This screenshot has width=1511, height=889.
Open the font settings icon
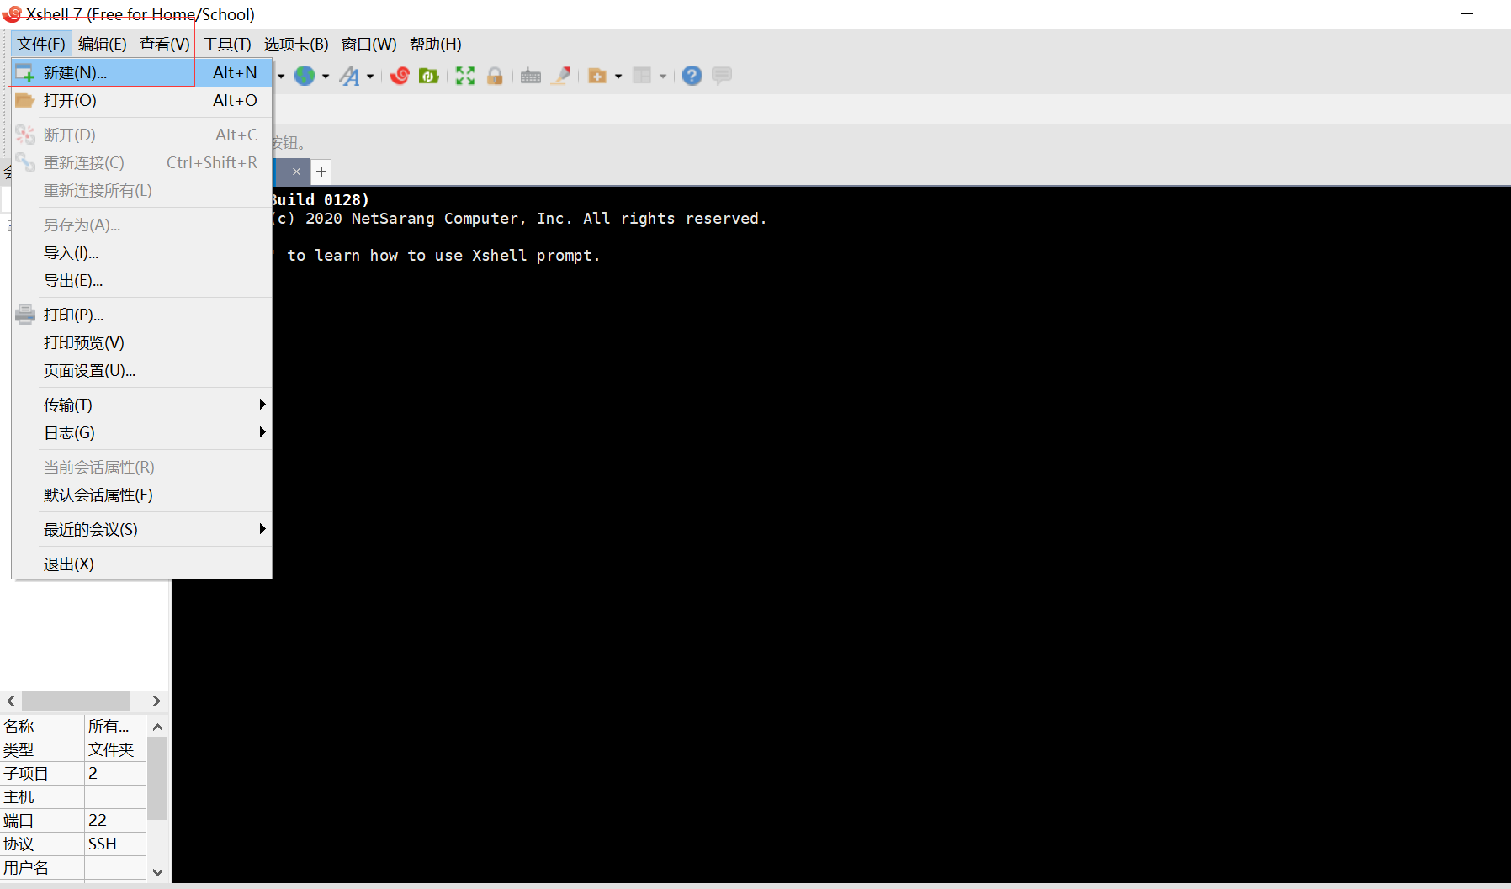click(x=349, y=76)
